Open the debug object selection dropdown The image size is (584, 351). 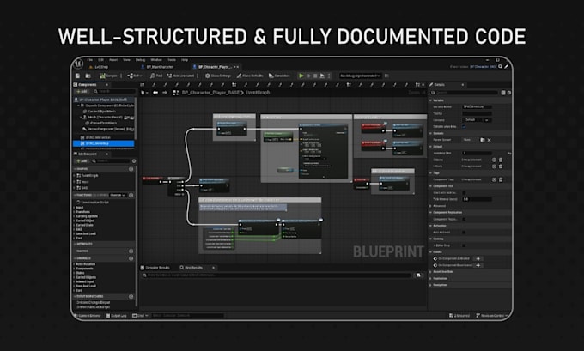point(360,76)
